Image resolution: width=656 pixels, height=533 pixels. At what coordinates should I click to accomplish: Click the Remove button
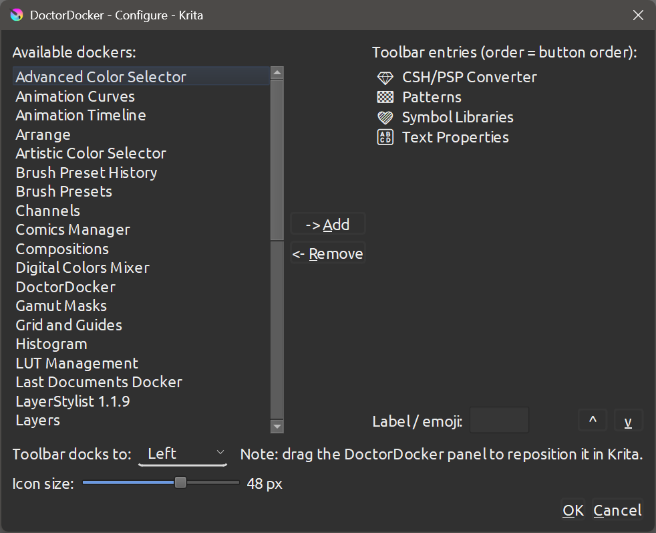pos(328,254)
